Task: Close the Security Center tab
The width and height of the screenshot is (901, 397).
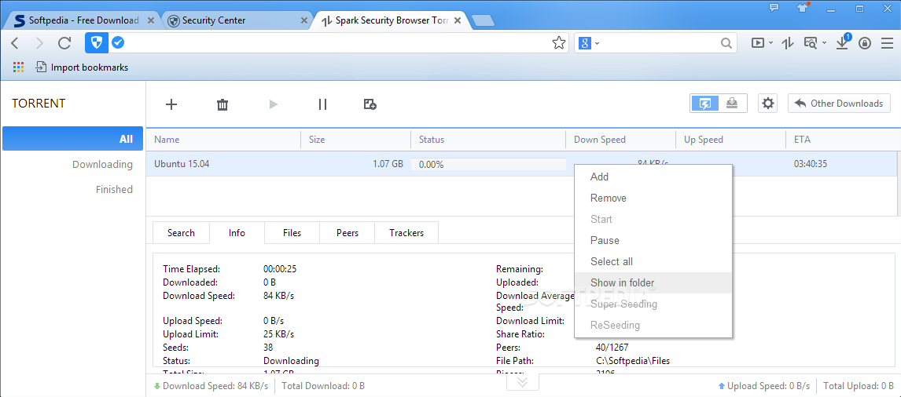Action: pos(304,20)
